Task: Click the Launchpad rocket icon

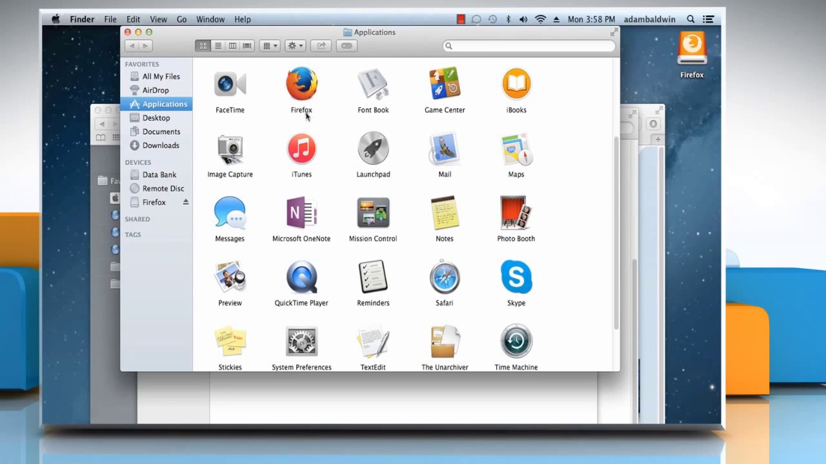Action: point(373,149)
